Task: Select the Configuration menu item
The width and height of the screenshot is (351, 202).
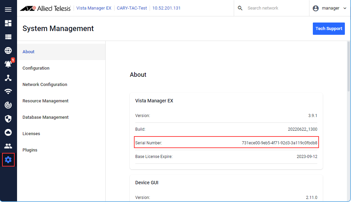Action: [36, 68]
